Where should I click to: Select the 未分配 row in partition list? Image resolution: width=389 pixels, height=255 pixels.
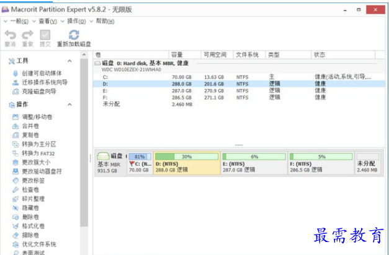(x=239, y=104)
